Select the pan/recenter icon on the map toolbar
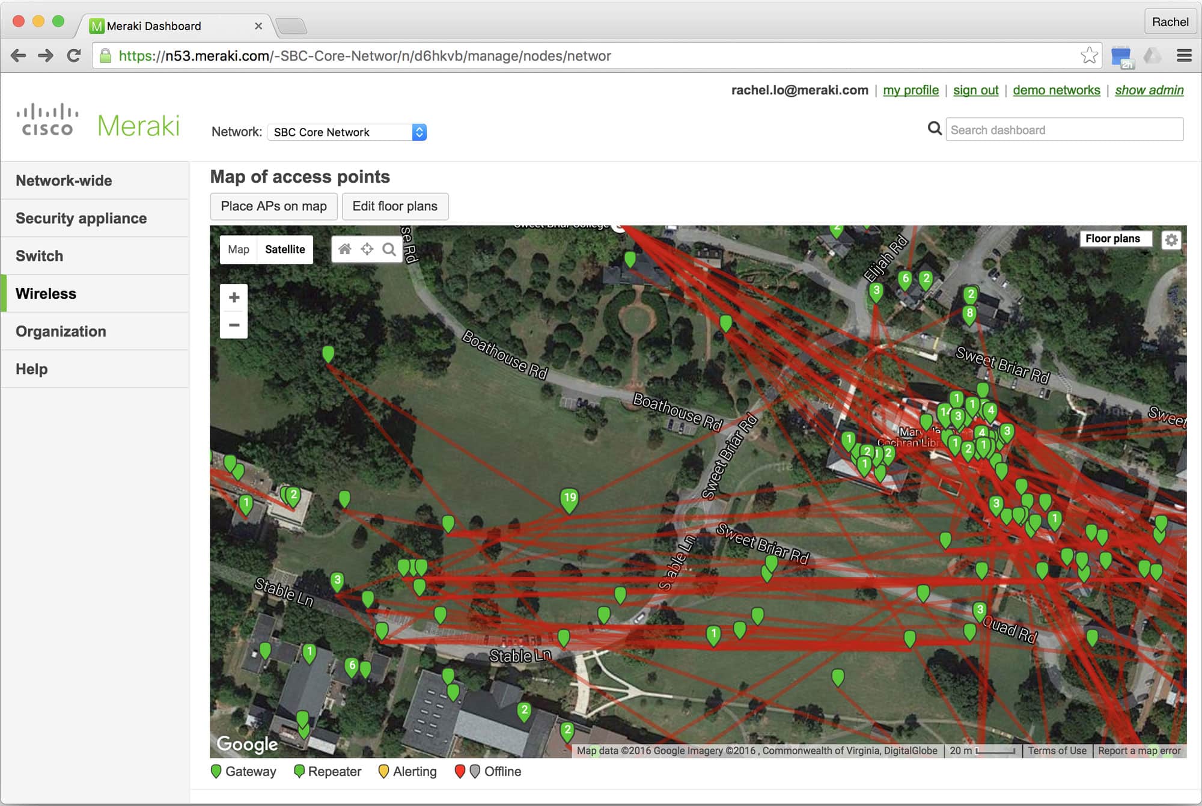The image size is (1202, 806). pos(366,249)
